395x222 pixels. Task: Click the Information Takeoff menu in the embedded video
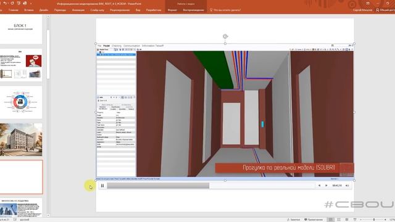pyautogui.click(x=152, y=46)
